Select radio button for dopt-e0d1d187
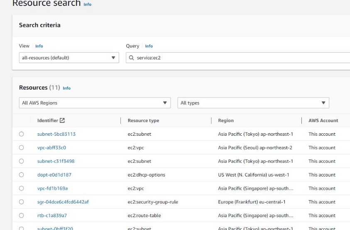This screenshot has height=230, width=350. [x=22, y=175]
